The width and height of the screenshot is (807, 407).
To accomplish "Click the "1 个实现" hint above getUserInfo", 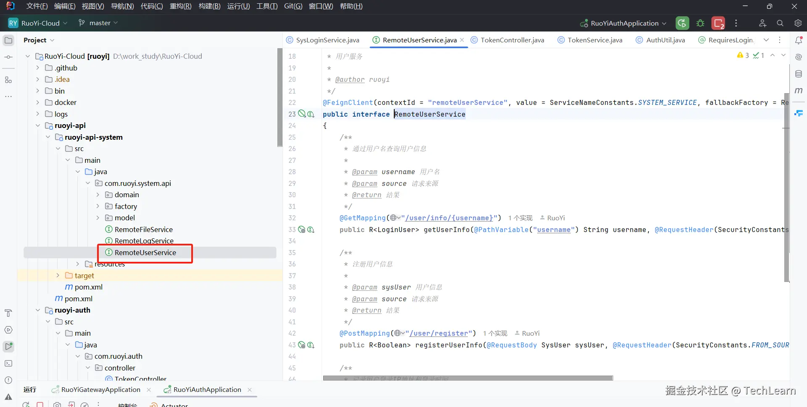I will tap(520, 218).
